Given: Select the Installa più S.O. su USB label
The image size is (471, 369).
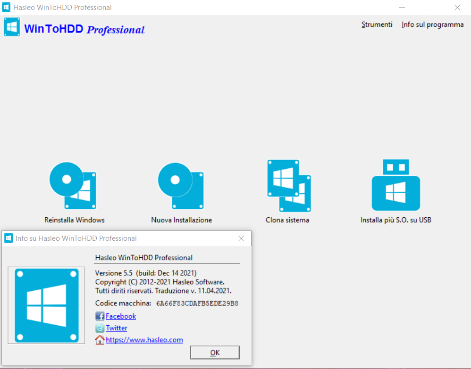Looking at the screenshot, I should pos(395,220).
